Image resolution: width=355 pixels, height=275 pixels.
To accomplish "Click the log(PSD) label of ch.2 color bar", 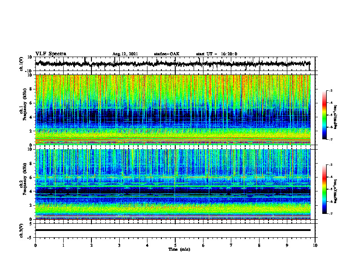I will [x=336, y=191].
